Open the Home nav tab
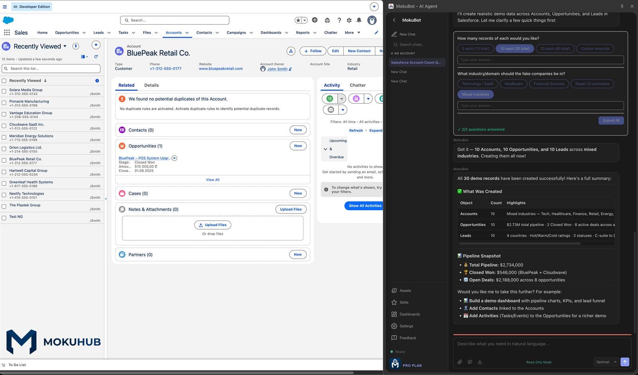 [42, 33]
